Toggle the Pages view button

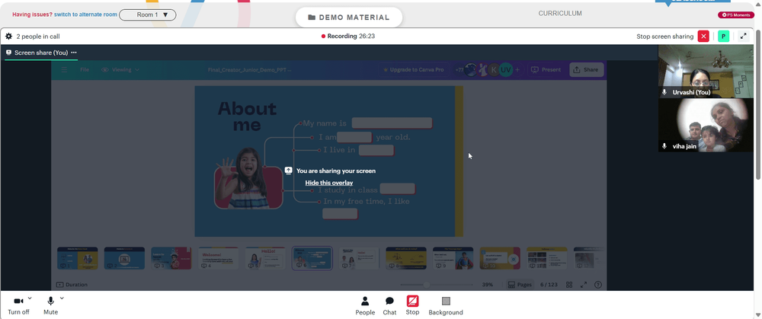click(x=520, y=285)
